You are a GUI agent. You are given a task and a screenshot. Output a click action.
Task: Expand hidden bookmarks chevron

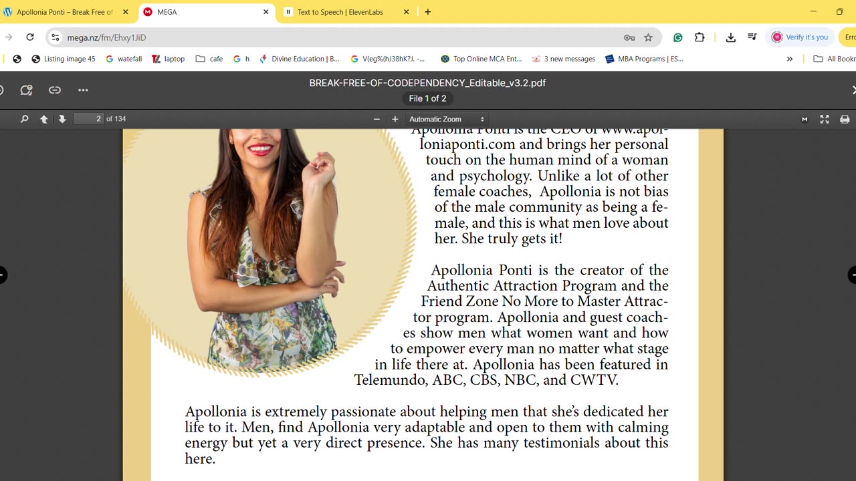[790, 59]
